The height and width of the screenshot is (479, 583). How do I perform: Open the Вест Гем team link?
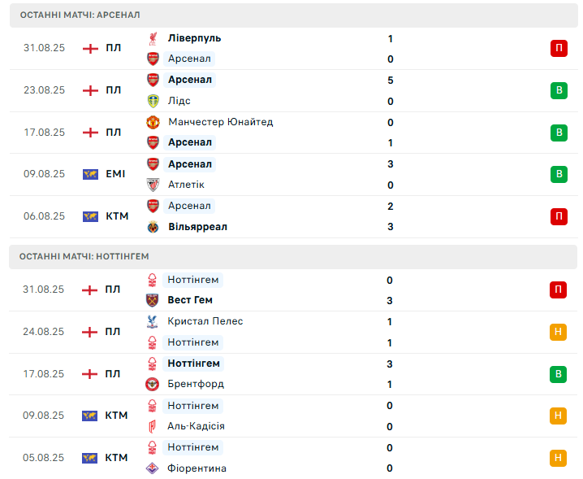pos(190,300)
